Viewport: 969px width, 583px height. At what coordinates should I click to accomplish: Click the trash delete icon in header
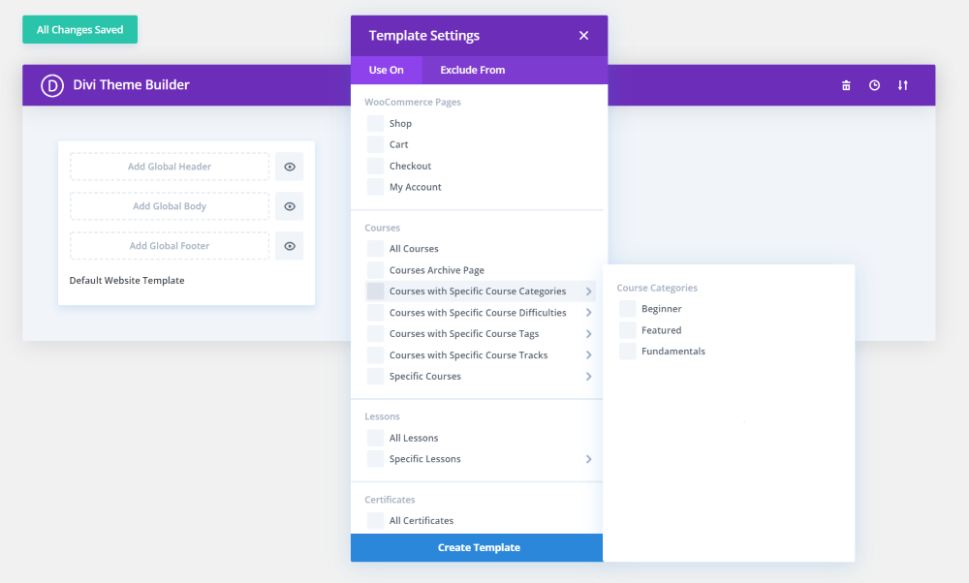(x=846, y=85)
